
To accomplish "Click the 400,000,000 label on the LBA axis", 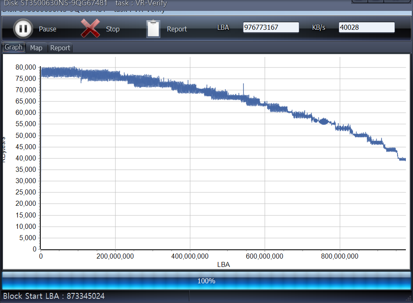I will [190, 256].
